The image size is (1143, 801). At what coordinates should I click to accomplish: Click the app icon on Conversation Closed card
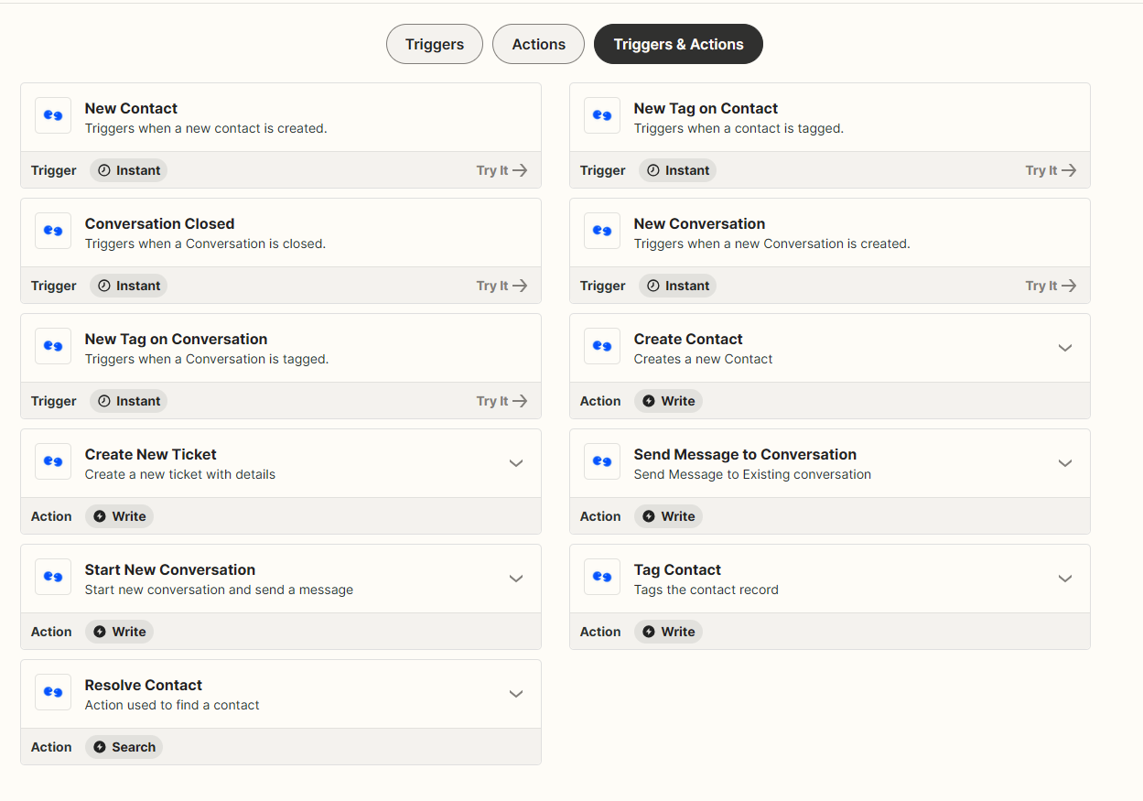(53, 232)
